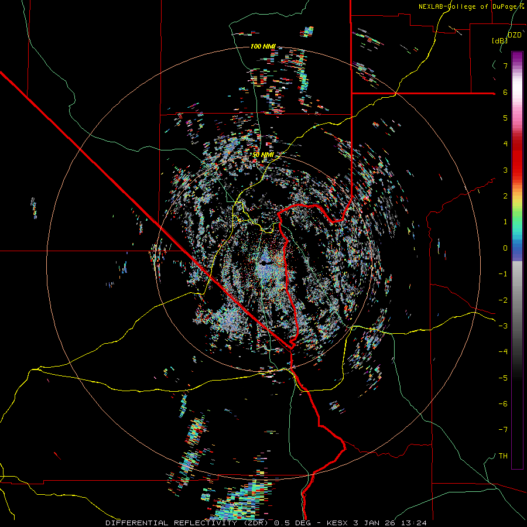Screen dimensions: 527x527
Task: Click the "50 NMI" range ring label
Action: click(x=263, y=155)
